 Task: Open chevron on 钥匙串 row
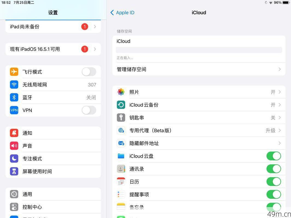(x=280, y=118)
